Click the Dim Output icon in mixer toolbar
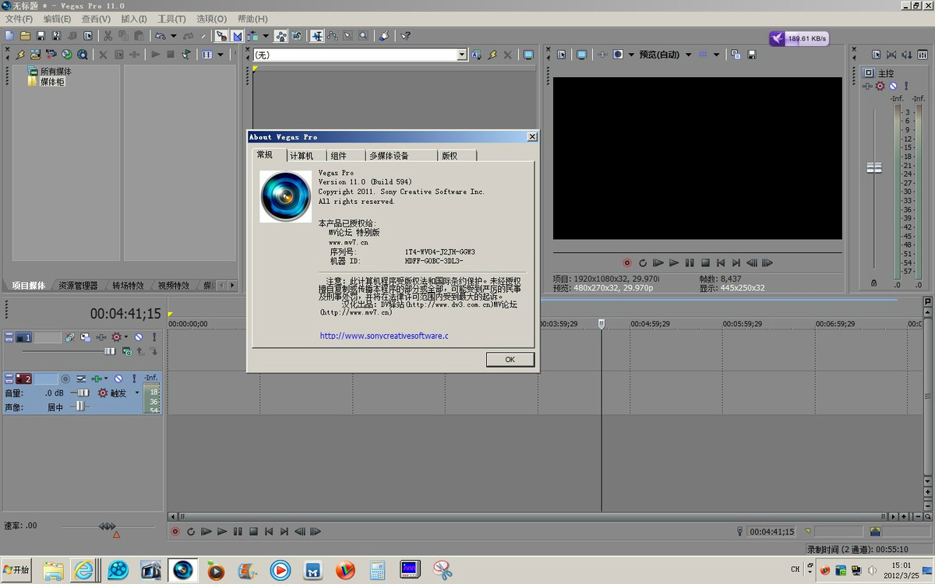Screen dimensions: 935x584 [x=907, y=55]
